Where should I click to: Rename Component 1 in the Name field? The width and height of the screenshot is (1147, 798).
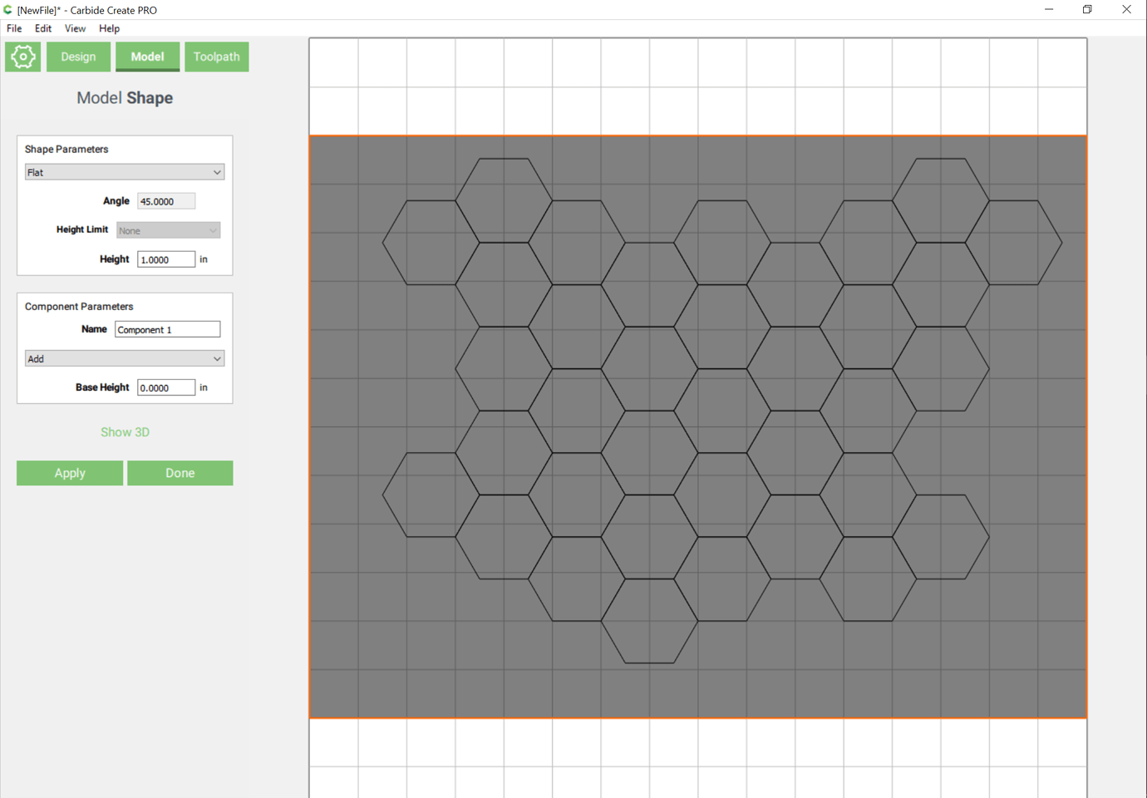click(167, 328)
